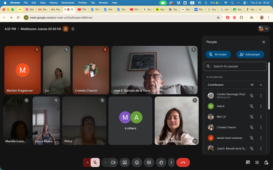Image resolution: width=273 pixels, height=170 pixels.
Task: Show meeting details info icon
Action: (x=73, y=29)
